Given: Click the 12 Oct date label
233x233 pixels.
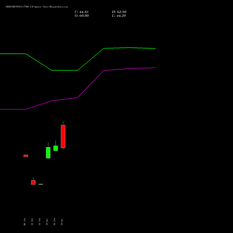Looking at the screenshot, I should click(x=32, y=222).
